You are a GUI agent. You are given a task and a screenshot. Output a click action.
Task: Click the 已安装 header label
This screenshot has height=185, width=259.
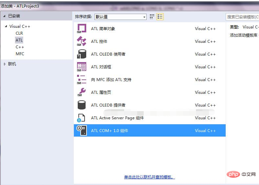tap(14, 16)
